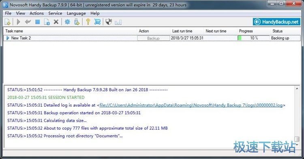Create a new task with toolbar icon
Viewport: 304px width, 159px height.
pos(8,22)
